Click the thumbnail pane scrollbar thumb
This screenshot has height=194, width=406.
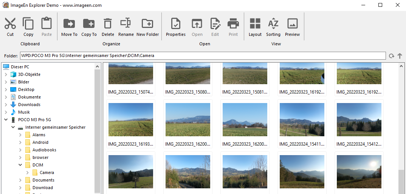401,182
